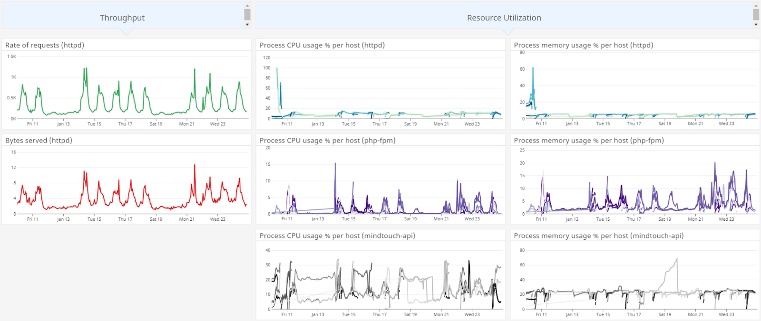Viewport: 761px width, 321px height.
Task: Click 'Fri 11' under the mindtouch-api CPU graph
Action: [x=287, y=314]
